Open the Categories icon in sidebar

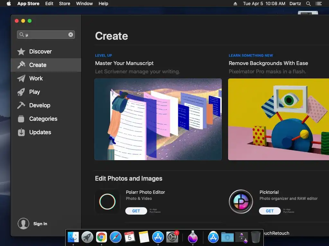click(21, 119)
